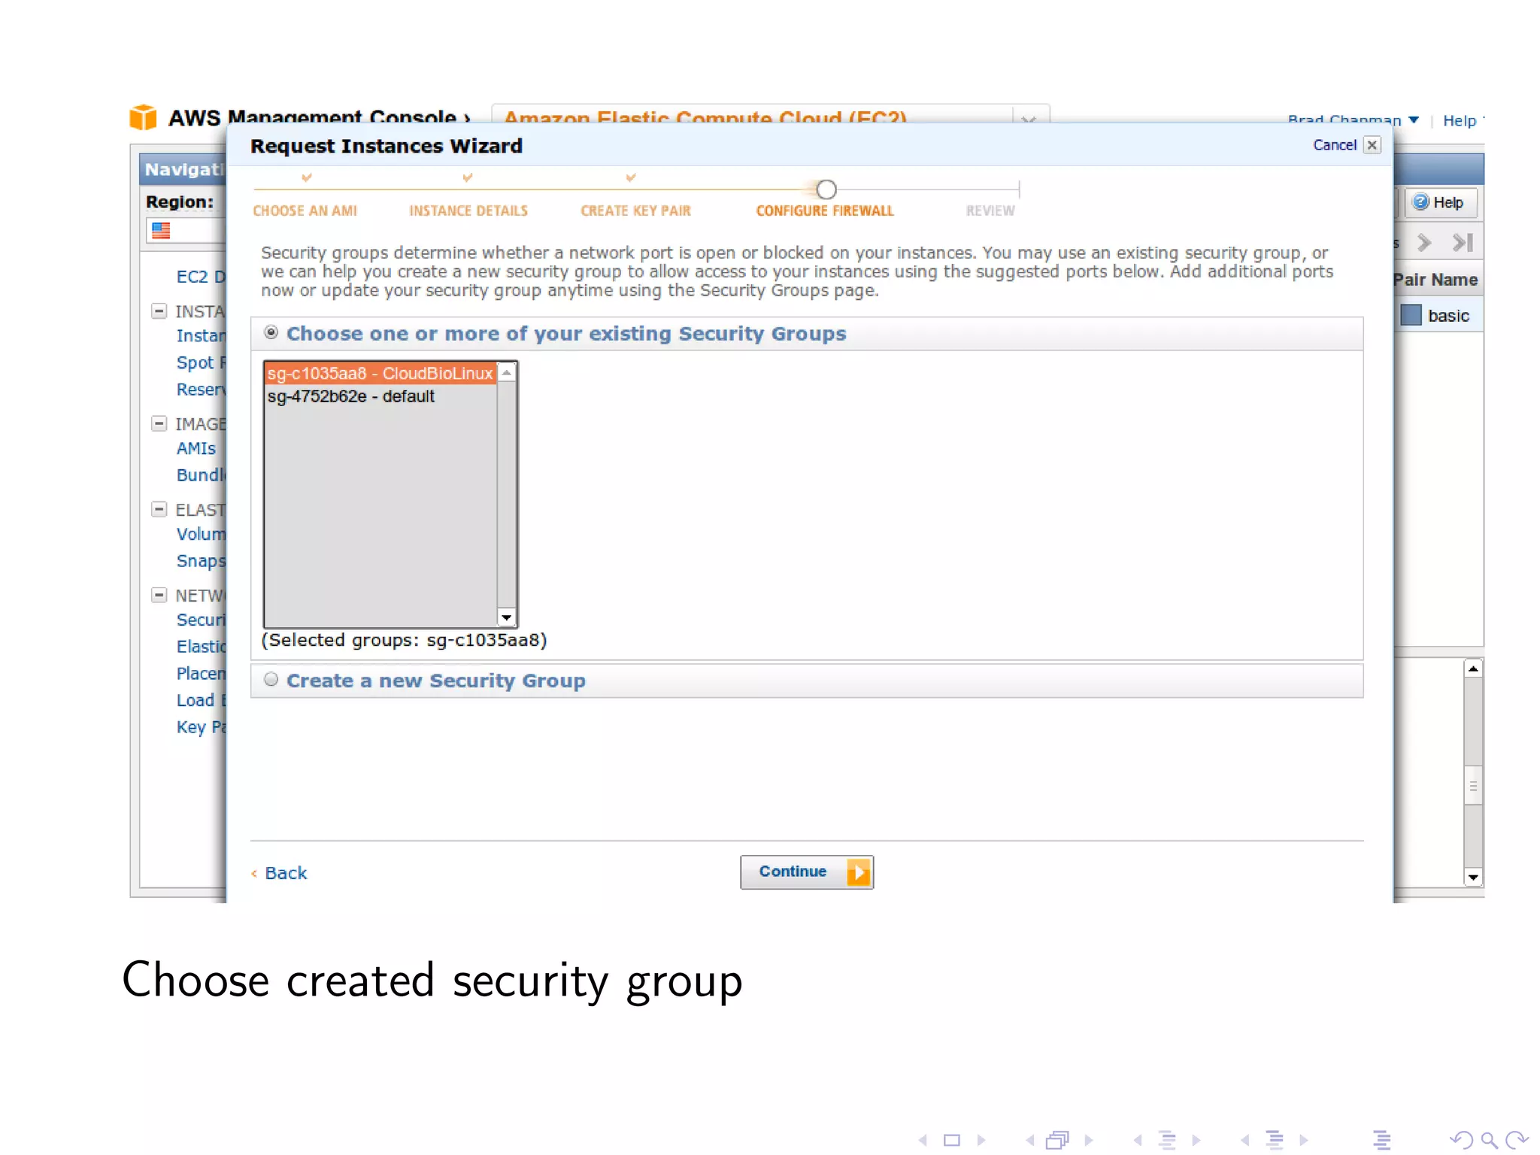Click the orange arrow on Continue
The height and width of the screenshot is (1155, 1540).
point(859,872)
